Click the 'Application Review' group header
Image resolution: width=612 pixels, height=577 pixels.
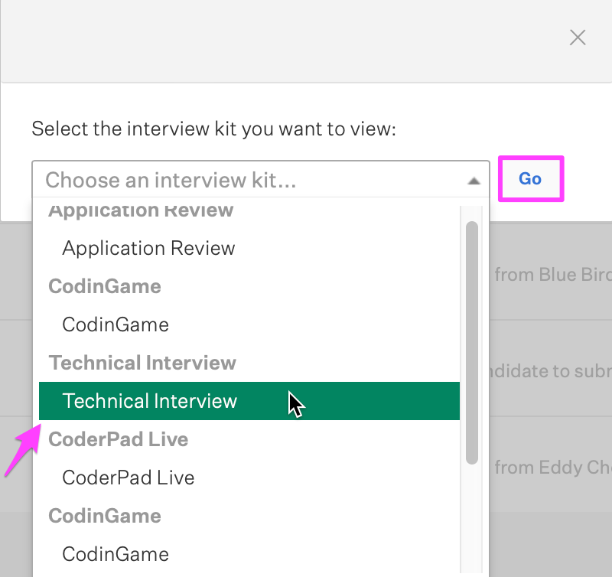pyautogui.click(x=140, y=210)
